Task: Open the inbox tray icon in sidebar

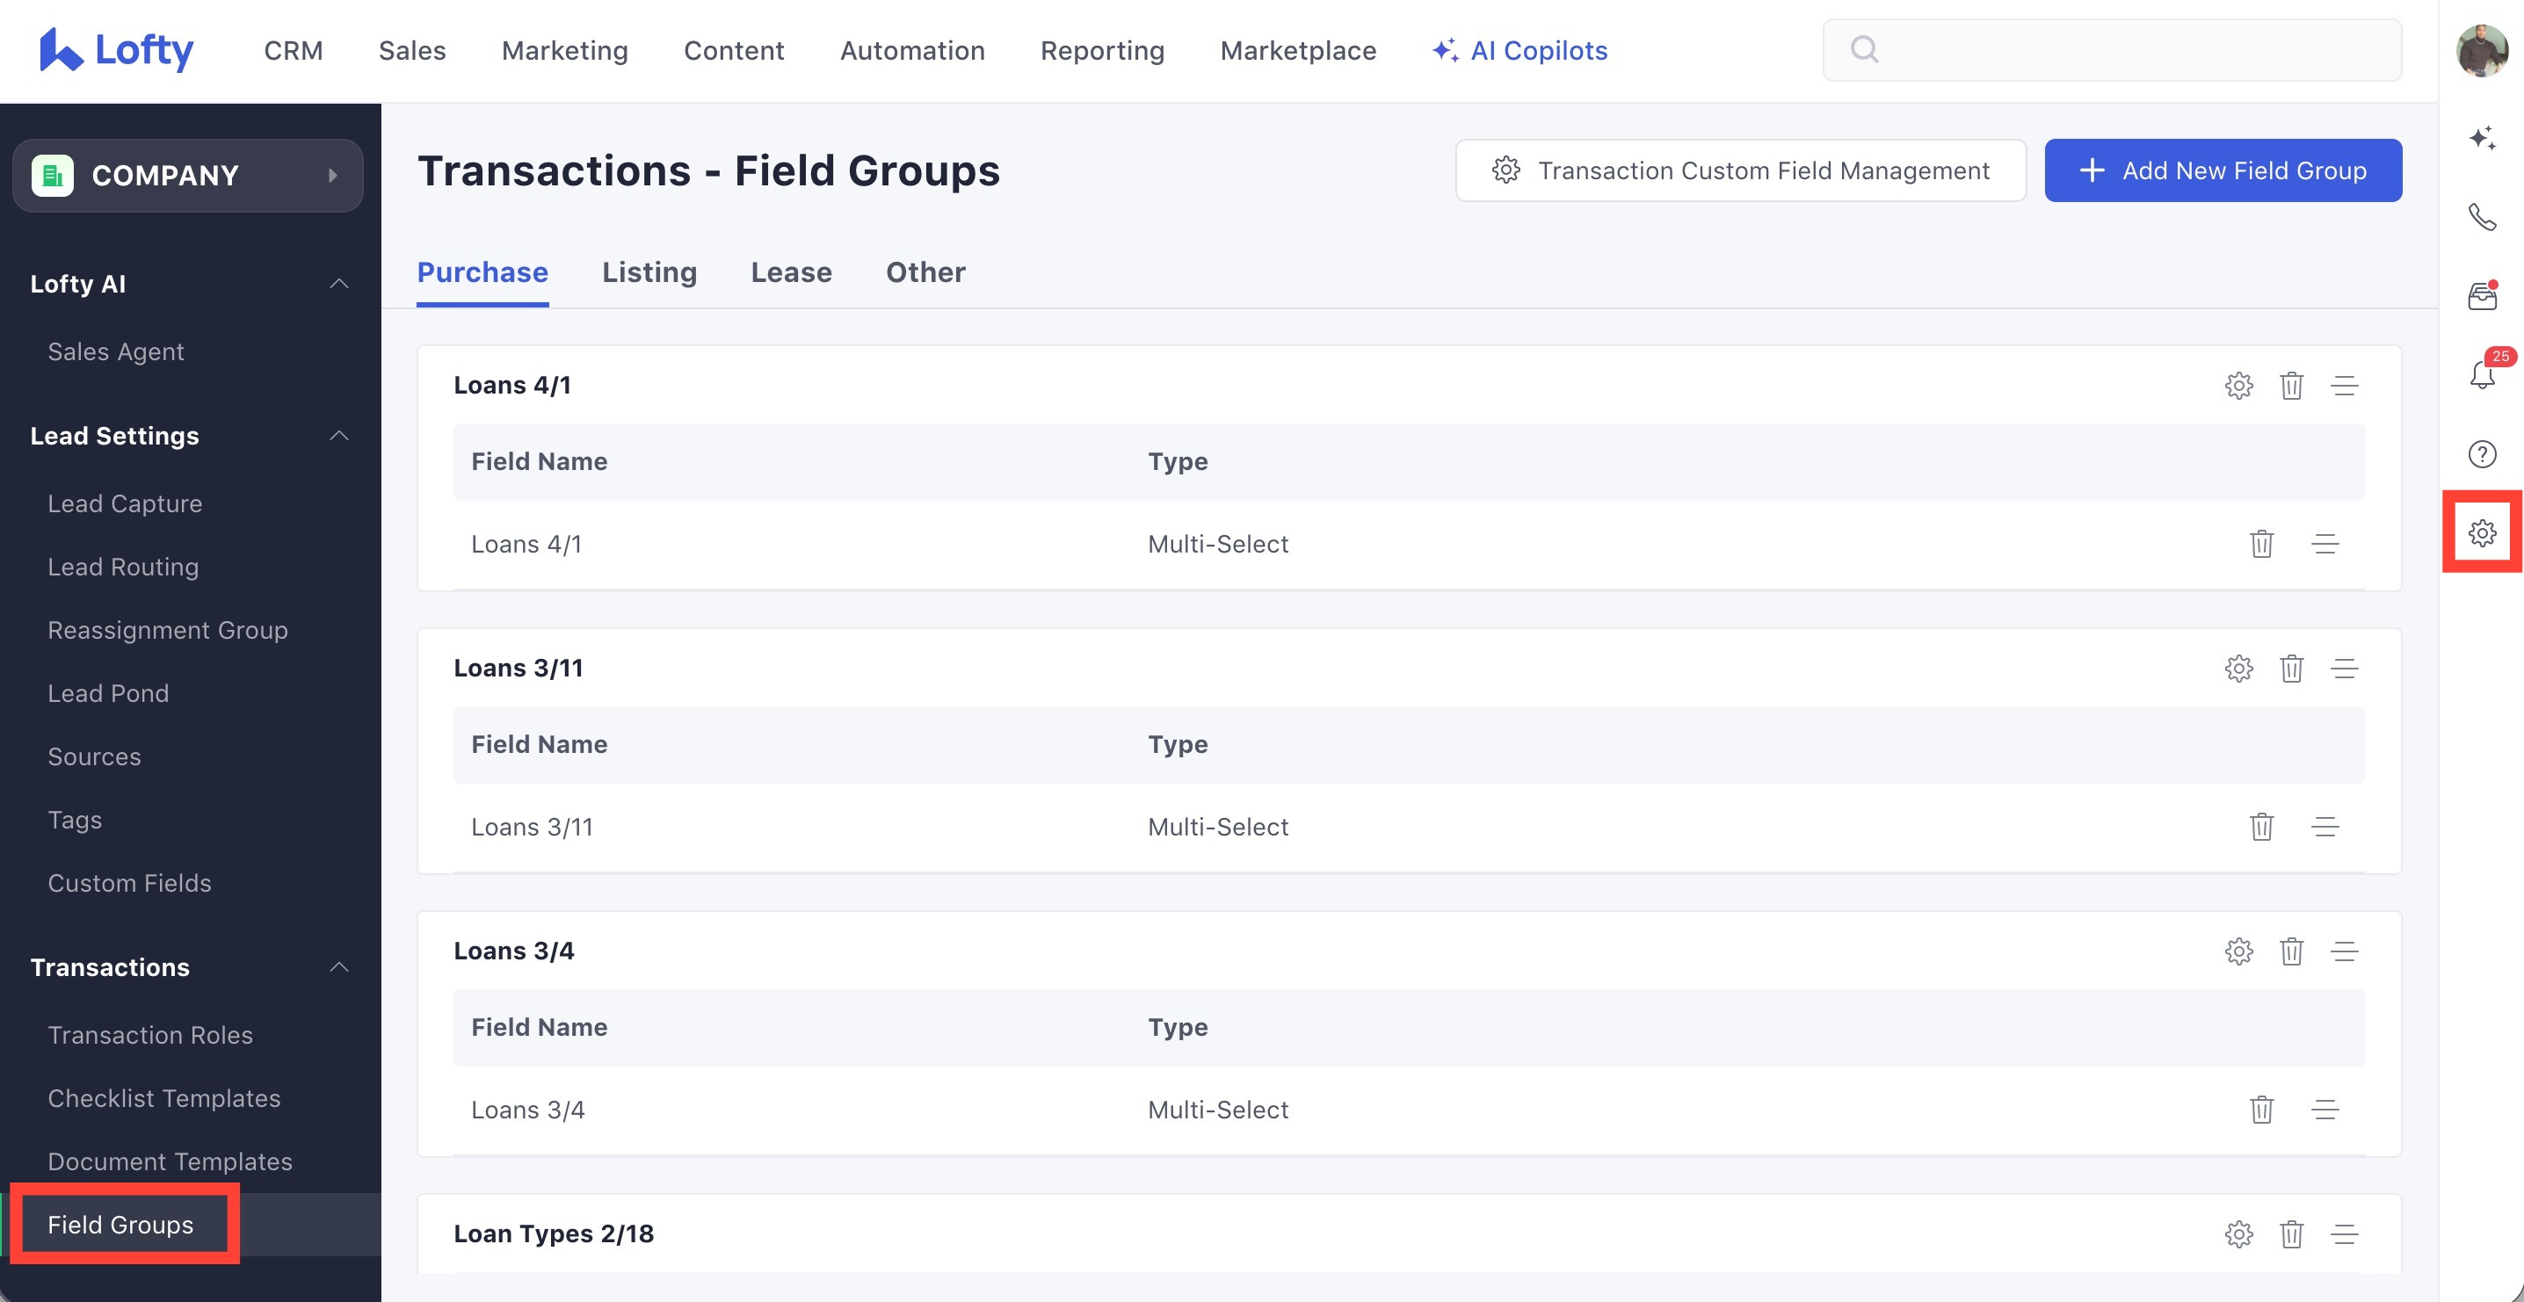Action: tap(2481, 296)
